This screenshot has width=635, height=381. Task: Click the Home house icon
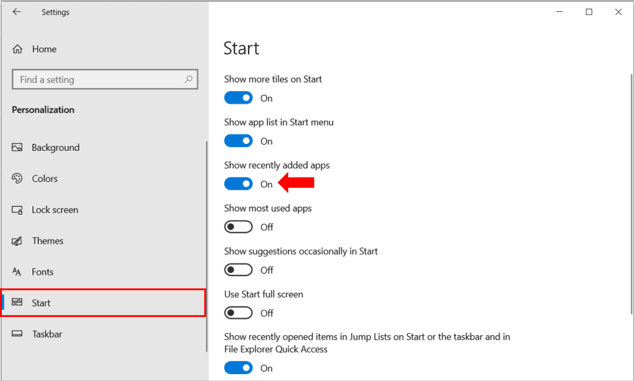coord(18,49)
